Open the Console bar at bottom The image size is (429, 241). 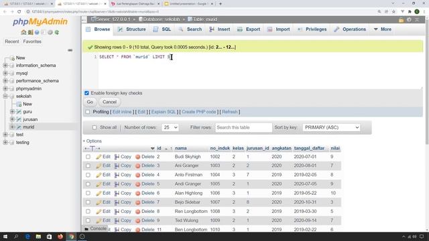point(95,228)
